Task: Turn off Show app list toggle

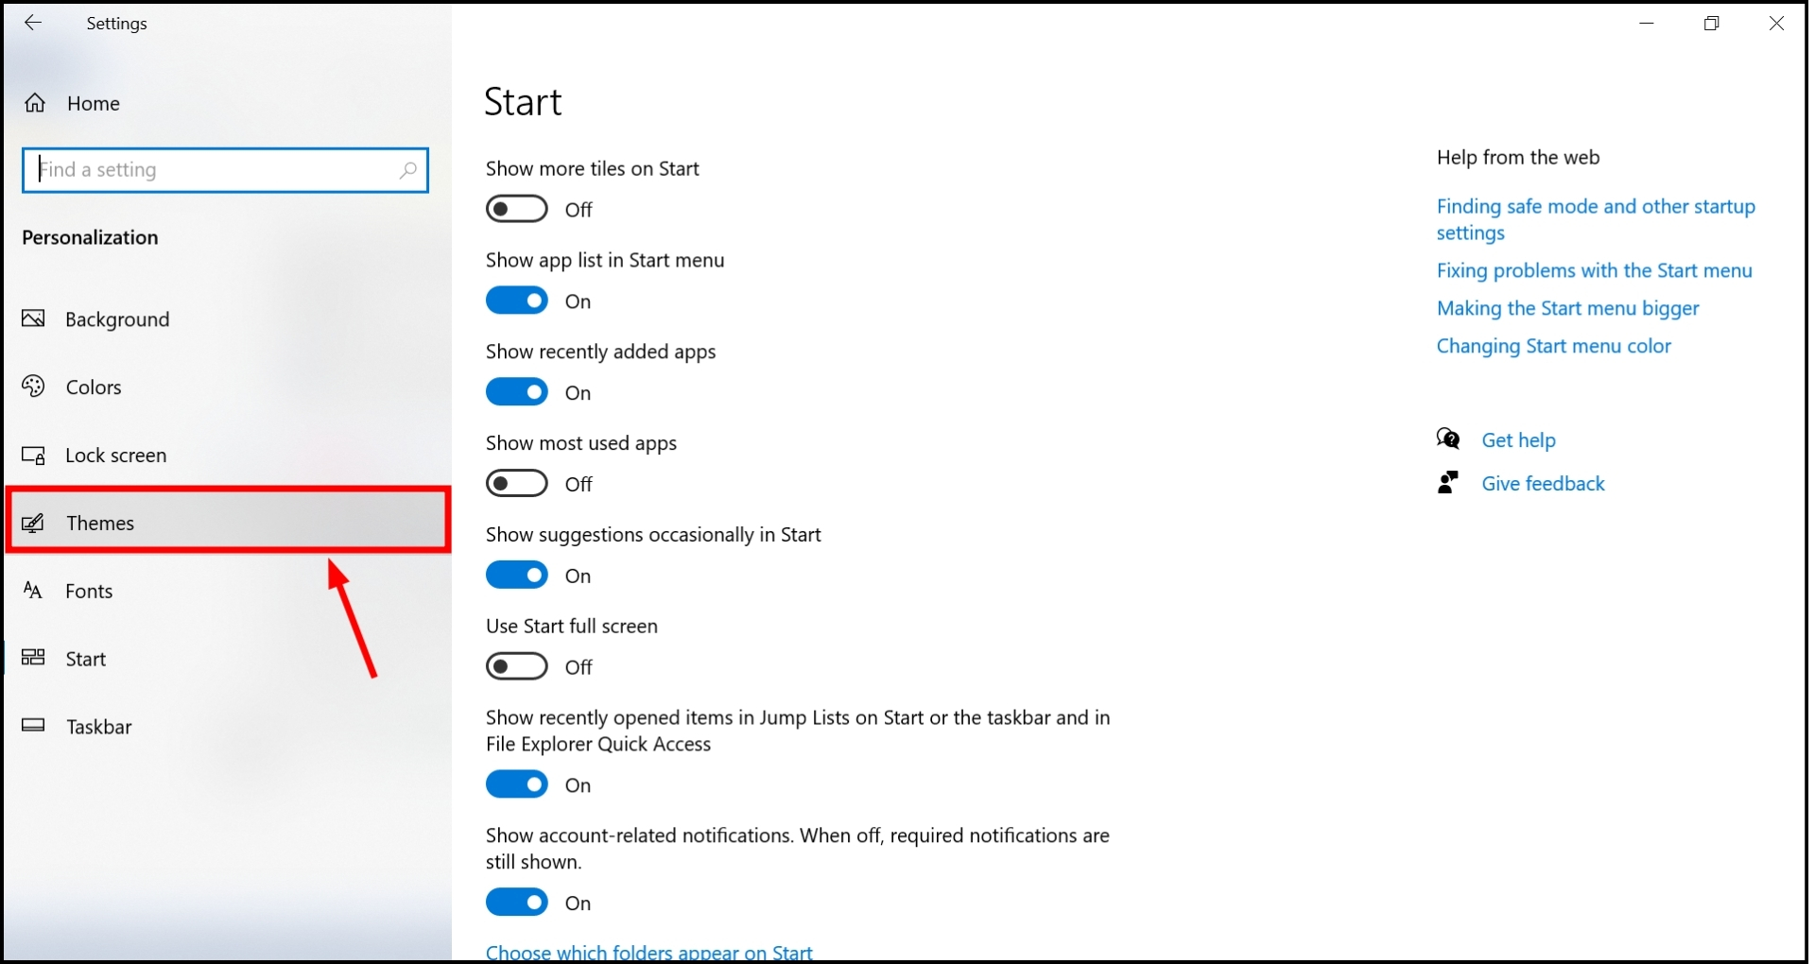Action: click(x=517, y=301)
